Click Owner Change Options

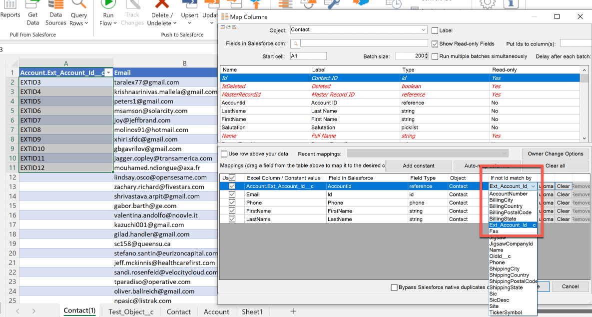pos(556,153)
